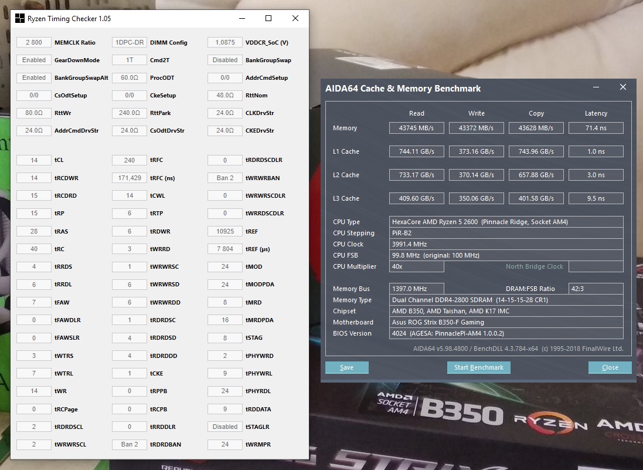Click the Close button in AIDA64
Viewport: 643px width, 470px height.
[x=610, y=367]
